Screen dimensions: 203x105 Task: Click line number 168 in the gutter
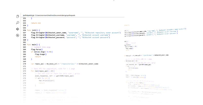[24, 59]
